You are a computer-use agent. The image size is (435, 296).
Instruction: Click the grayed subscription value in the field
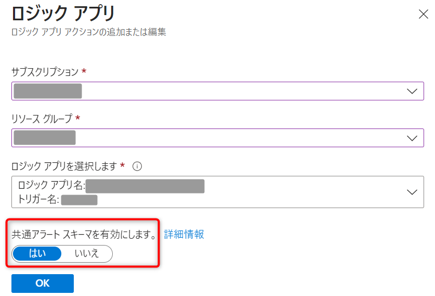(48, 91)
